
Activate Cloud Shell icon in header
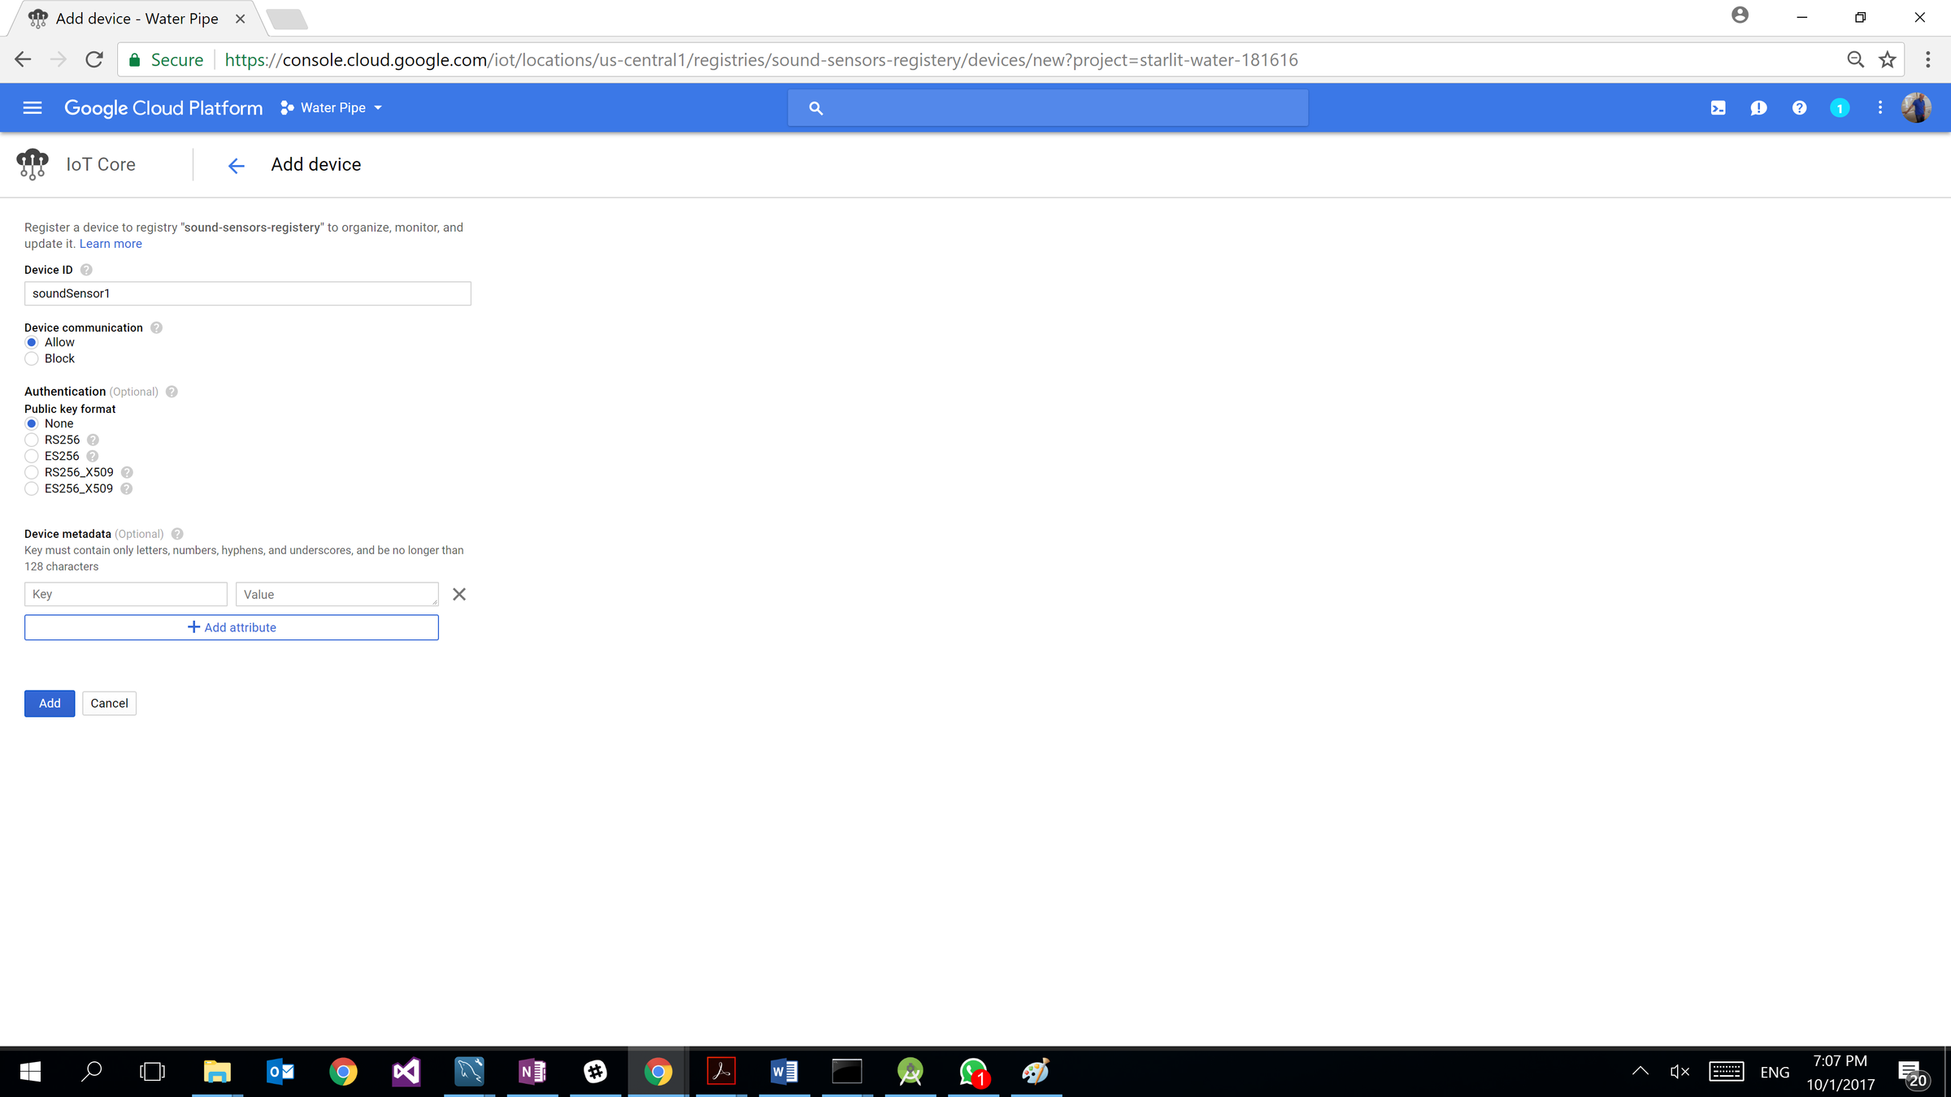pos(1718,108)
